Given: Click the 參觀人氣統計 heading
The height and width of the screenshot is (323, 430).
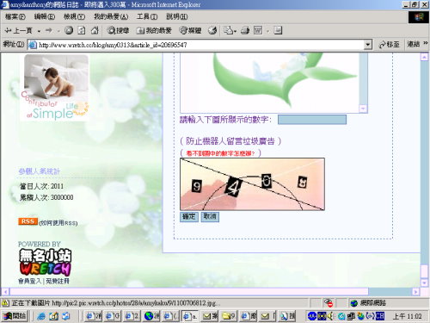Looking at the screenshot, I should click(40, 171).
